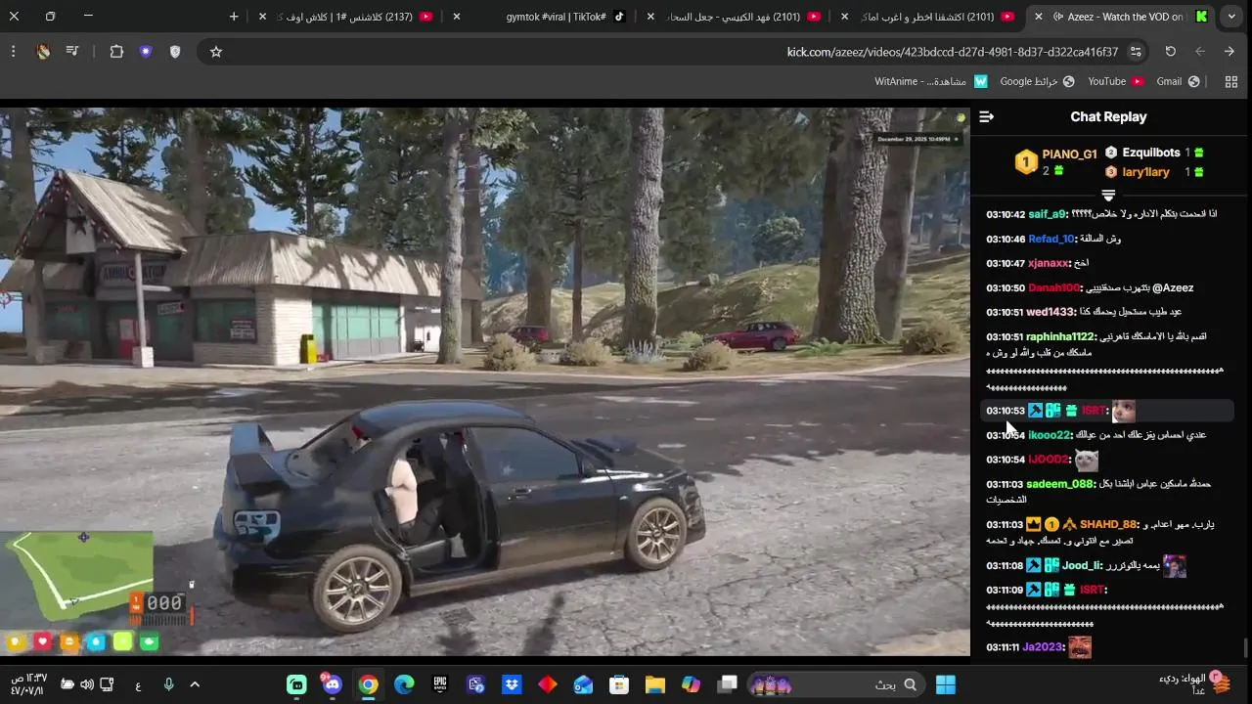The width and height of the screenshot is (1252, 704).
Task: Open the shield extension icon
Action: [175, 52]
